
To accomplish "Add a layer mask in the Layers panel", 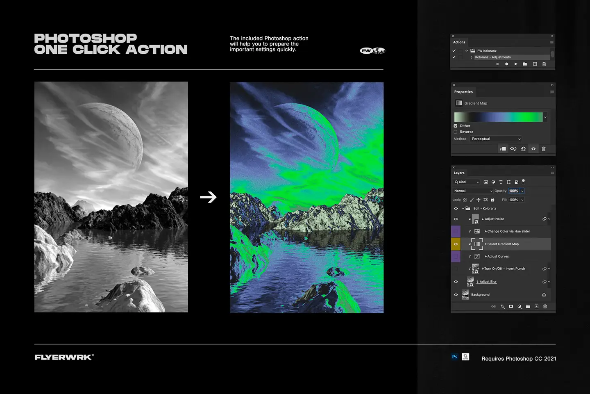I will 511,307.
